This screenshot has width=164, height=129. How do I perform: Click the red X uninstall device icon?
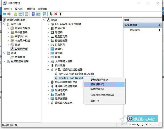click(56, 14)
